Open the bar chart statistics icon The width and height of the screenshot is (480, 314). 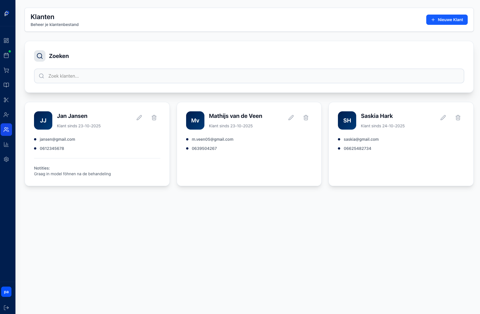[6, 144]
